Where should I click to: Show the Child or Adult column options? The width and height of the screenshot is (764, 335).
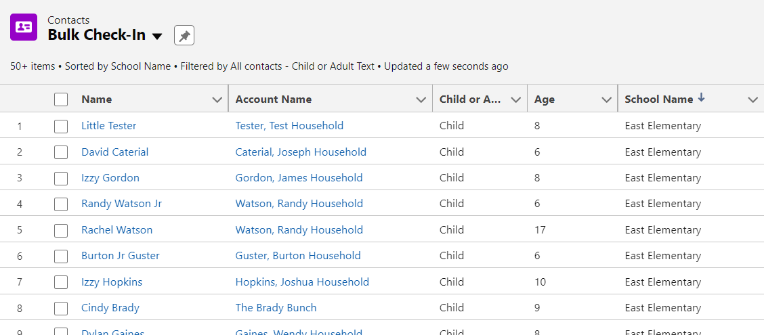515,99
